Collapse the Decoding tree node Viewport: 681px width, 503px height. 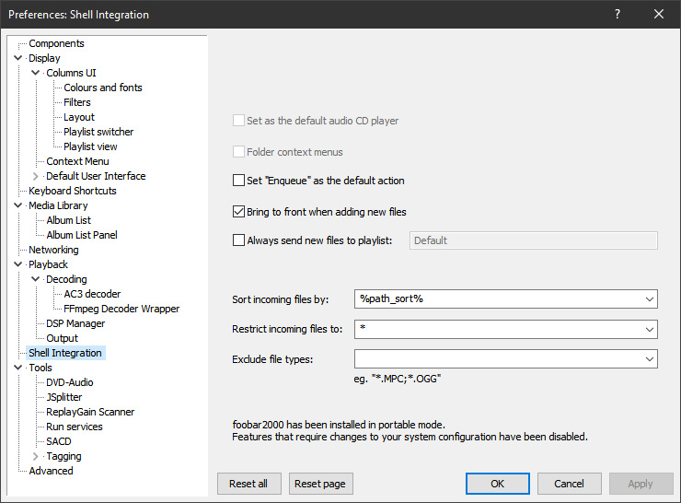(x=36, y=279)
